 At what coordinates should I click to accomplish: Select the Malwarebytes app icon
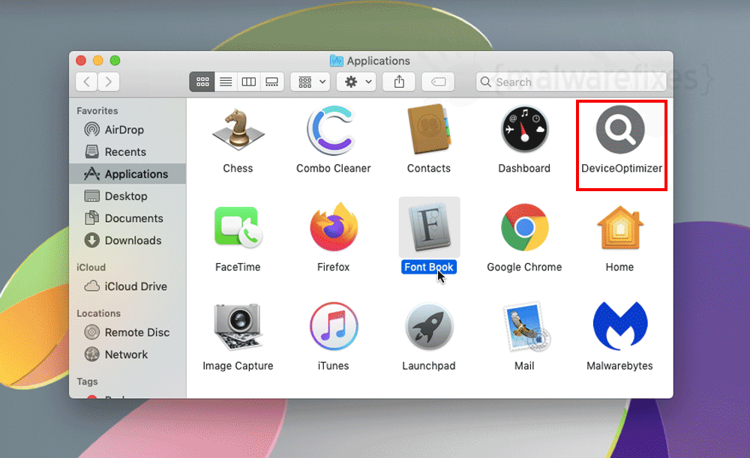pos(620,325)
